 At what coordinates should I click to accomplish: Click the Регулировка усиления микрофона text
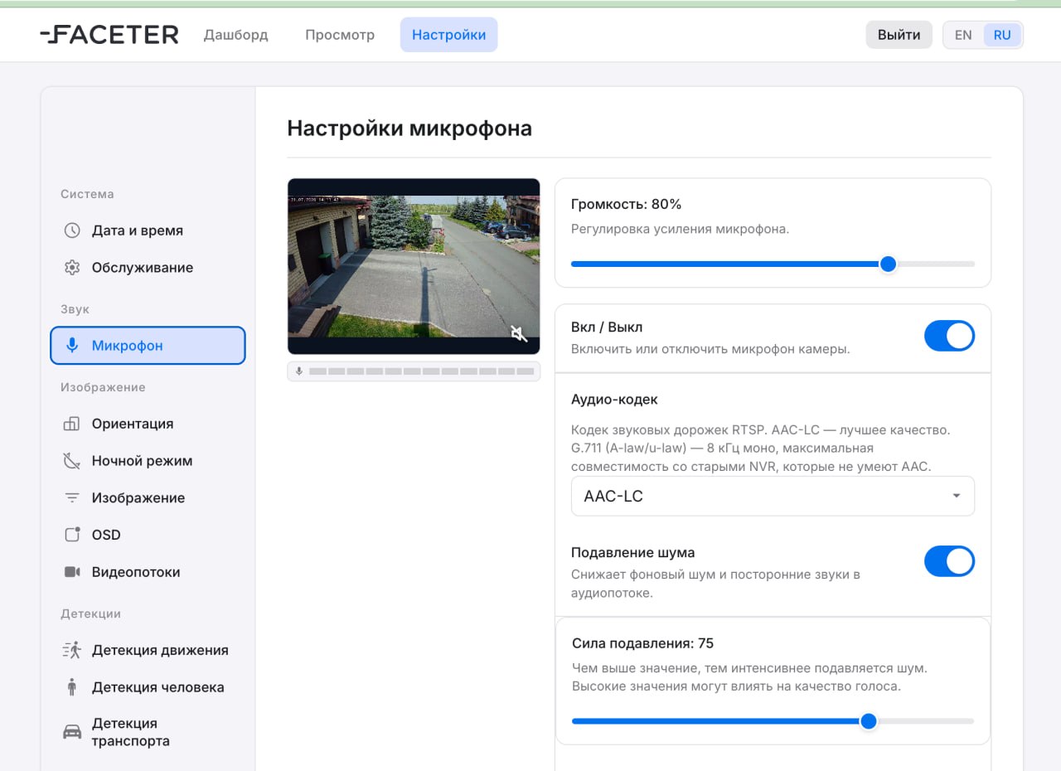(681, 229)
